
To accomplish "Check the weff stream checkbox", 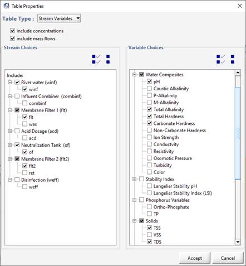I will pyautogui.click(x=24, y=187).
